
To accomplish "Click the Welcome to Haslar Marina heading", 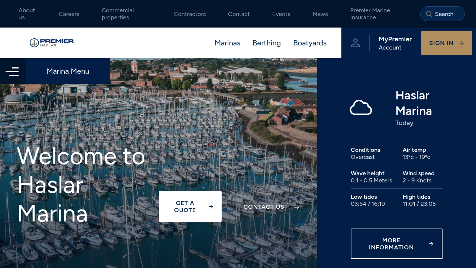I will (x=81, y=185).
